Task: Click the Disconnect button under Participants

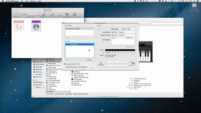Action: pyautogui.click(x=129, y=46)
